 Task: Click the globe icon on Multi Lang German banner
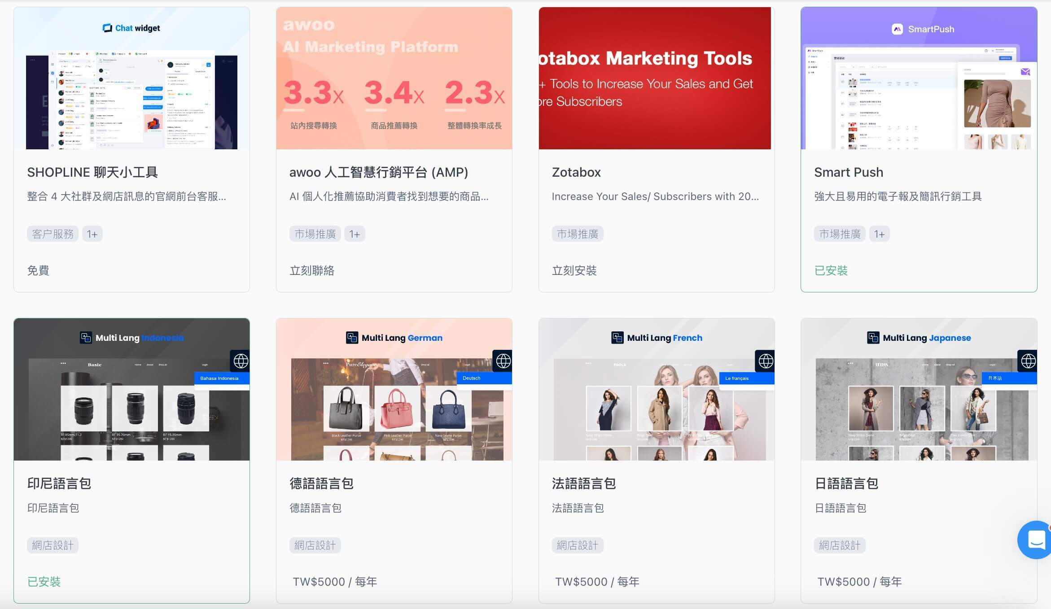504,361
